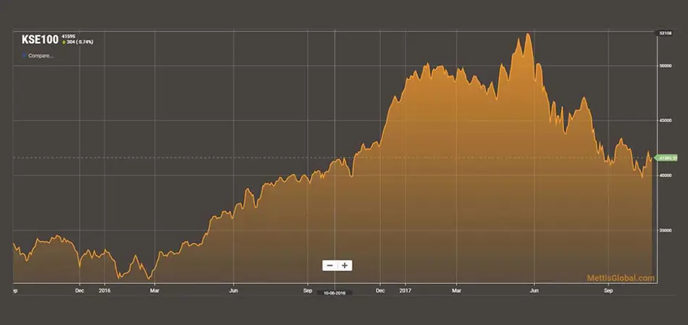The image size is (688, 325).
Task: Click the 2017 label on time axis
Action: click(x=404, y=291)
